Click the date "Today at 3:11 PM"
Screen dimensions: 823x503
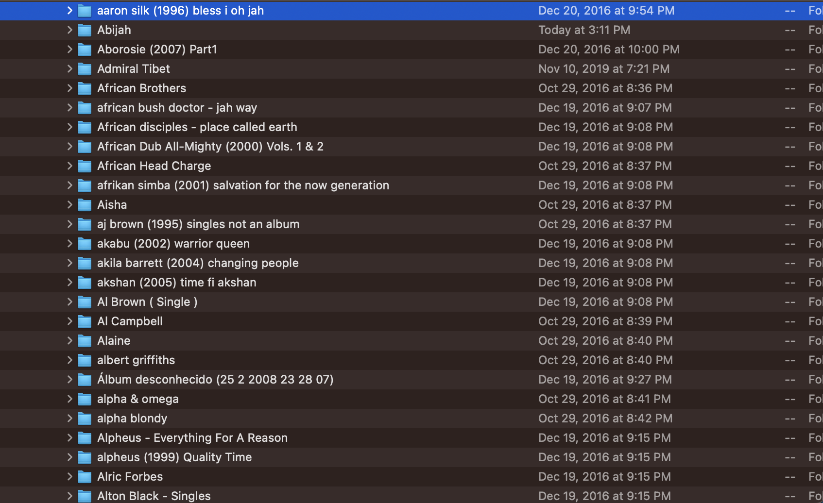tap(584, 30)
